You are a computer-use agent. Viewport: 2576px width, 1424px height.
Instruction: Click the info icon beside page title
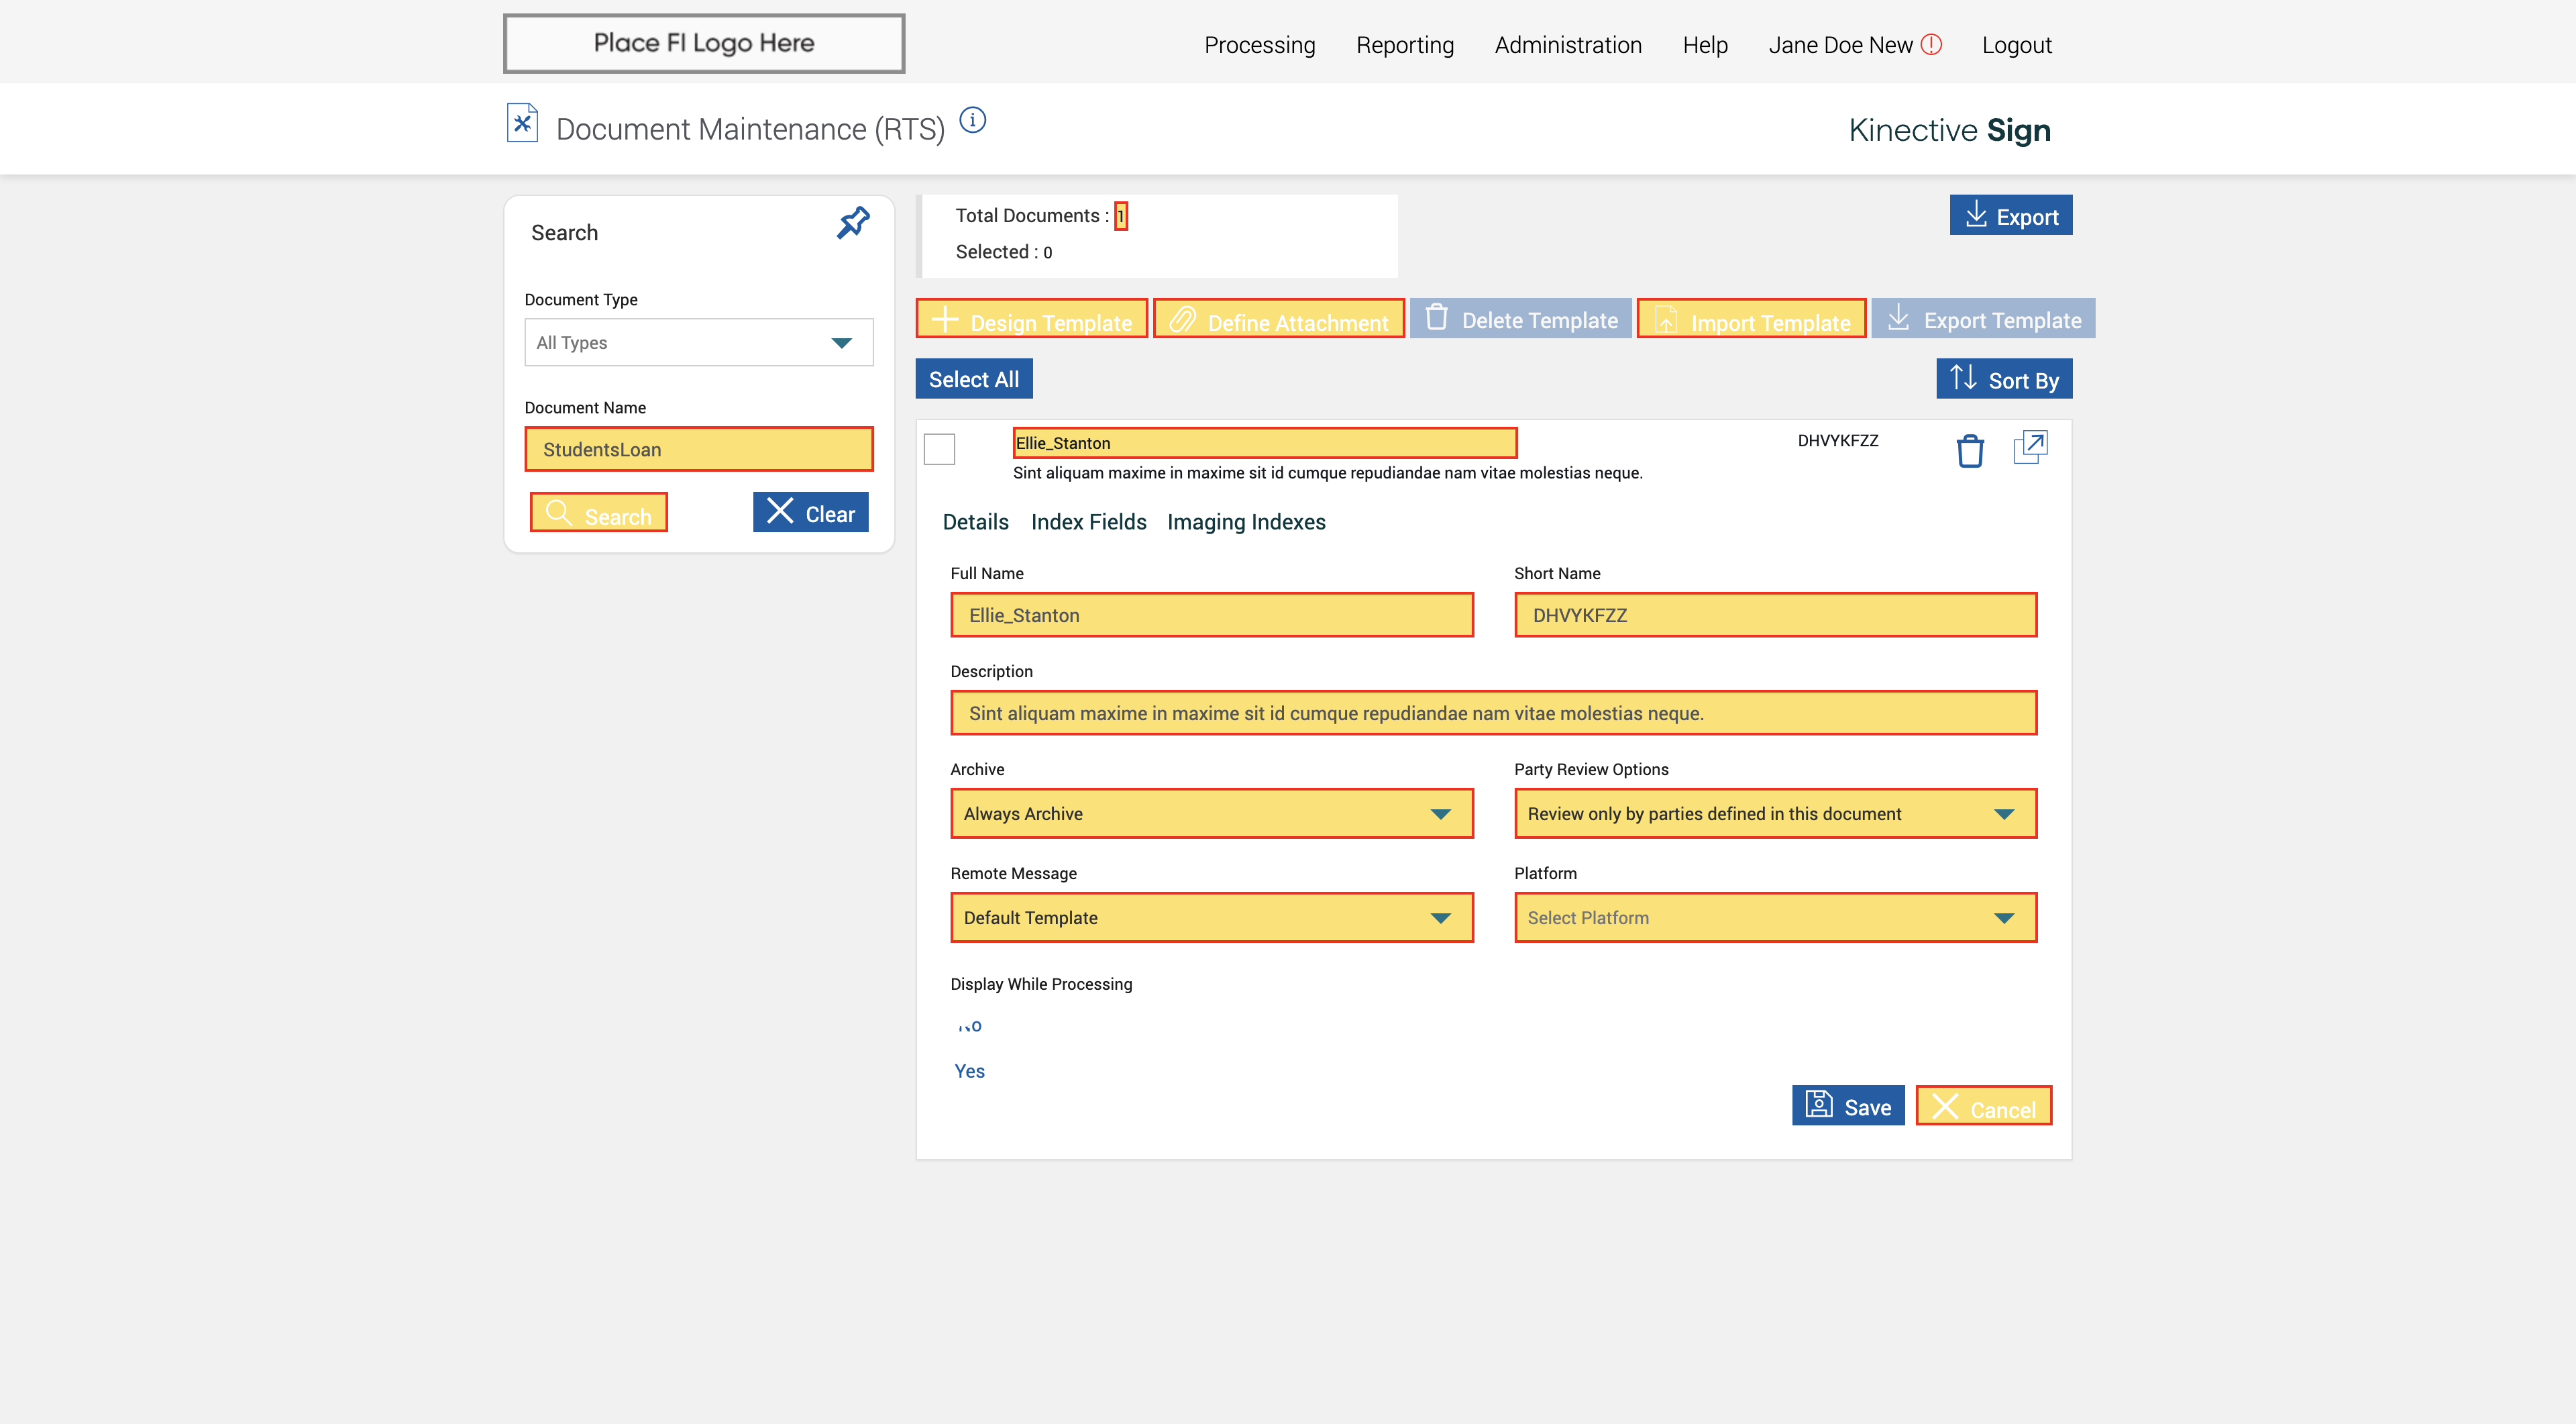[x=972, y=121]
